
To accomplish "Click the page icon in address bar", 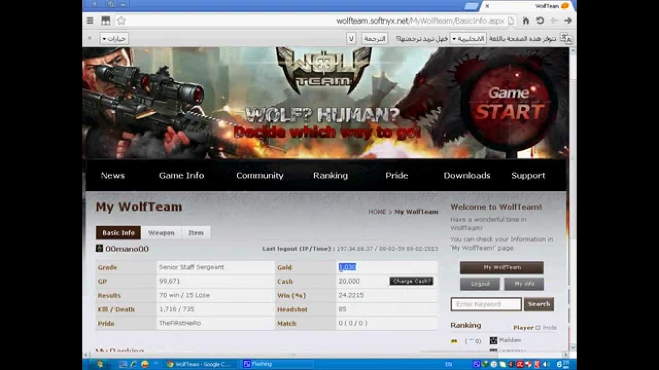I will (x=511, y=21).
